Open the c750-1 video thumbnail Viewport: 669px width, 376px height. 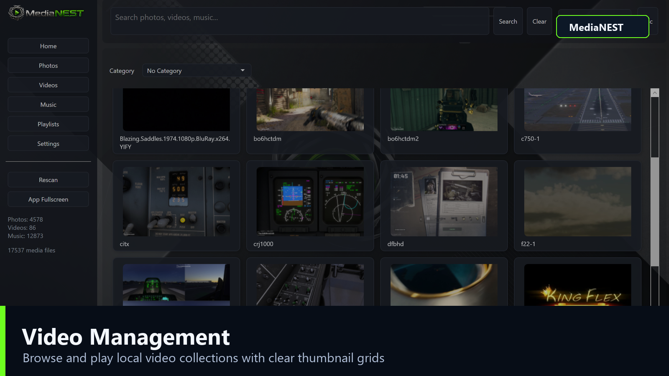click(x=577, y=109)
